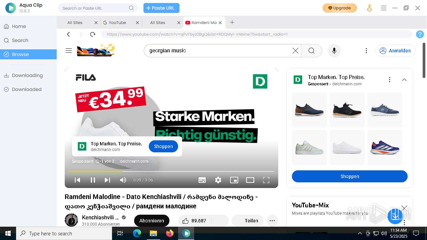Like the video with 89.687 likes
Viewport: 427px width, 240px height.
click(x=195, y=221)
